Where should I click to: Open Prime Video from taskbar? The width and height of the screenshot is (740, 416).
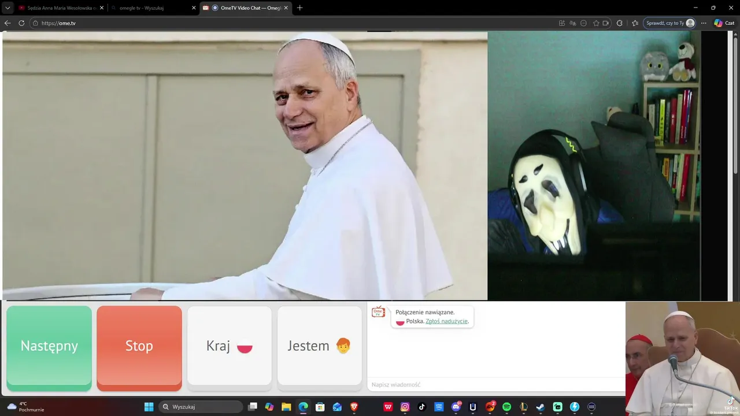coord(439,407)
